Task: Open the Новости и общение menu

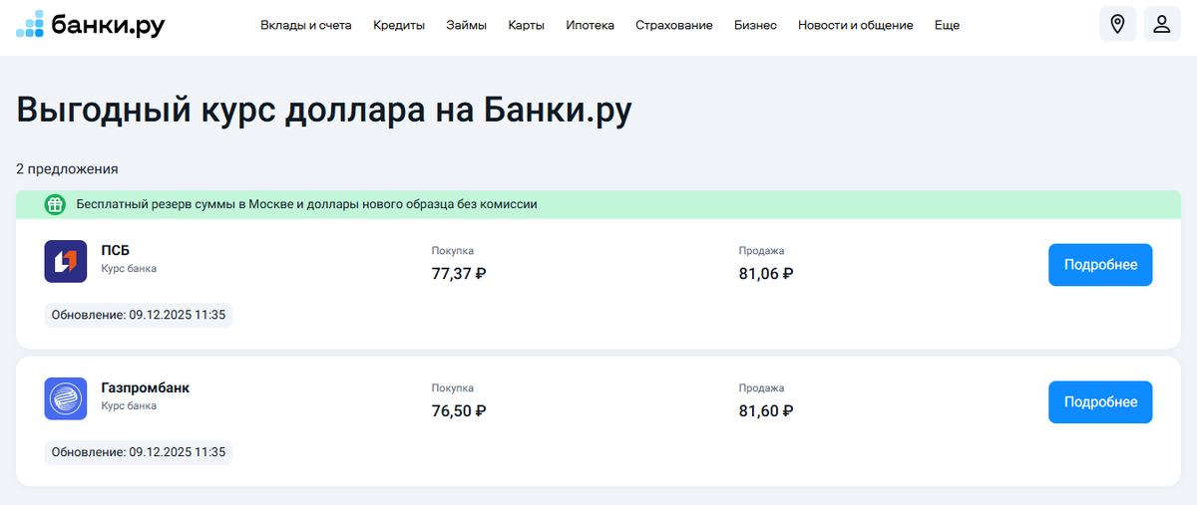Action: (856, 25)
